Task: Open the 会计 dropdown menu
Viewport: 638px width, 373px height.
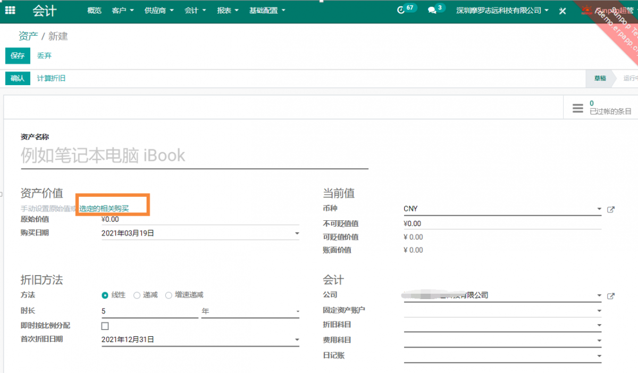Action: 195,11
